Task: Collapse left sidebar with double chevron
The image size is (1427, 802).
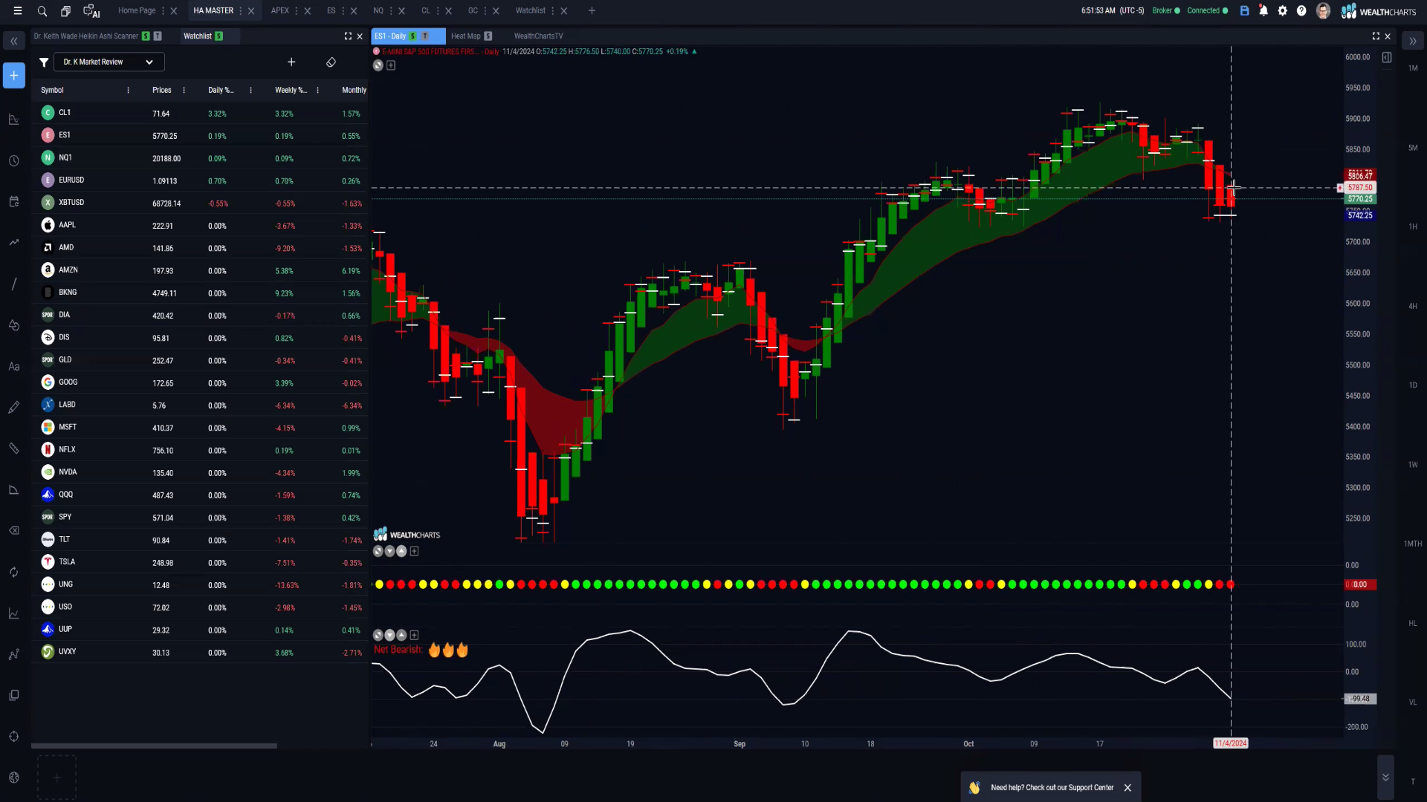Action: (14, 41)
